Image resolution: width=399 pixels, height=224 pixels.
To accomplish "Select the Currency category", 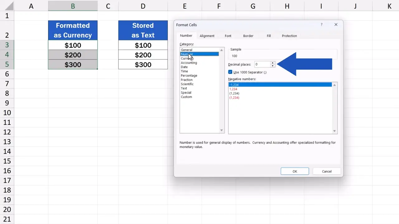I will pyautogui.click(x=187, y=58).
